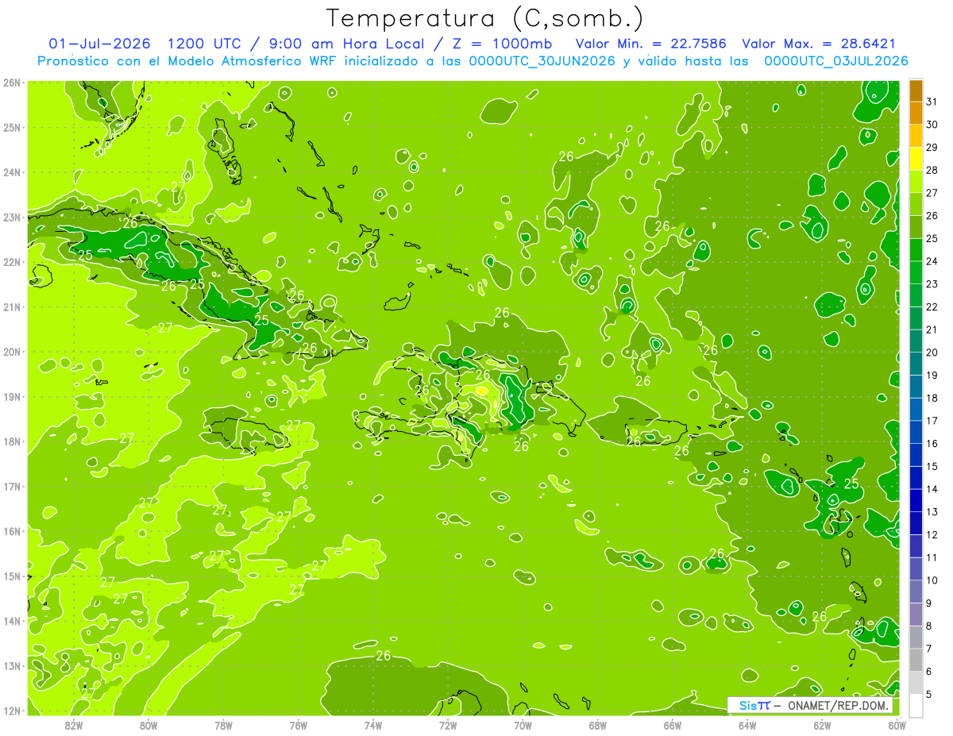This screenshot has height=736, width=953.
Task: Click the yellow color scale segment between 28 and 29
Action: [x=916, y=159]
